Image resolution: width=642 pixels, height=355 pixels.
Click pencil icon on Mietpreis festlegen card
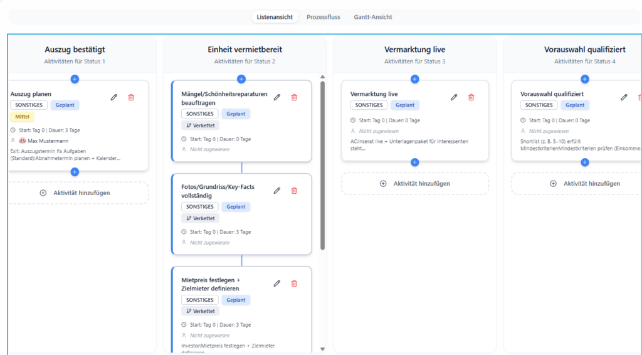coord(277,283)
